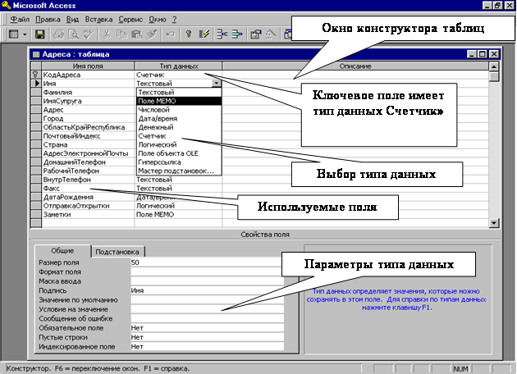Open the Indexes lightning-bolt icon
Viewport: 517px width, 374px height.
point(203,34)
